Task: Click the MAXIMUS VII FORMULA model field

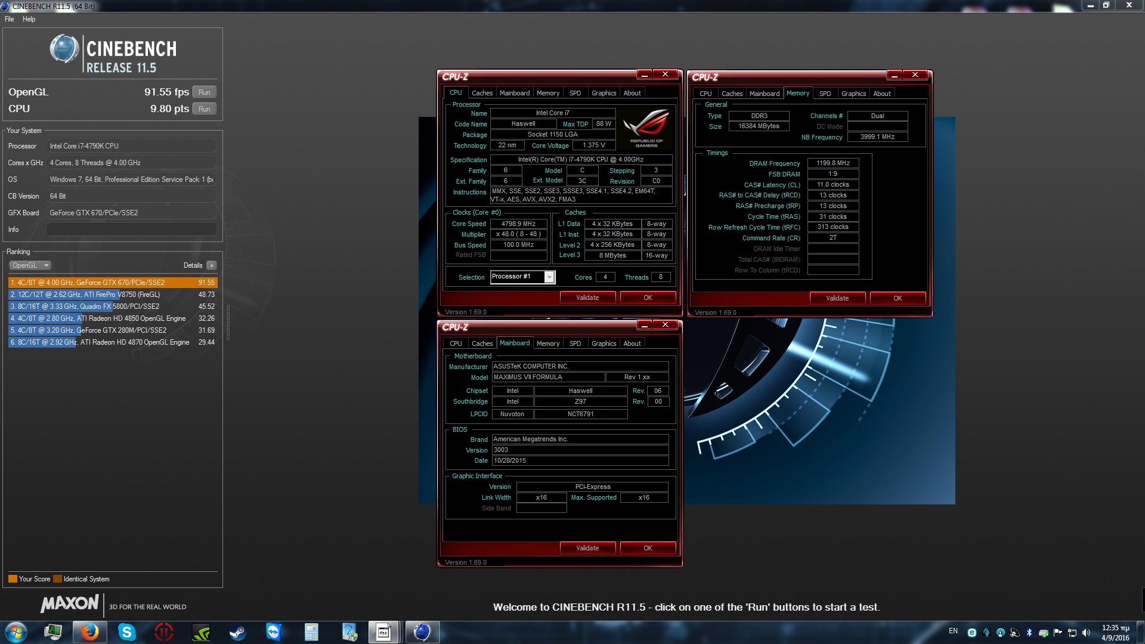Action: pyautogui.click(x=548, y=377)
